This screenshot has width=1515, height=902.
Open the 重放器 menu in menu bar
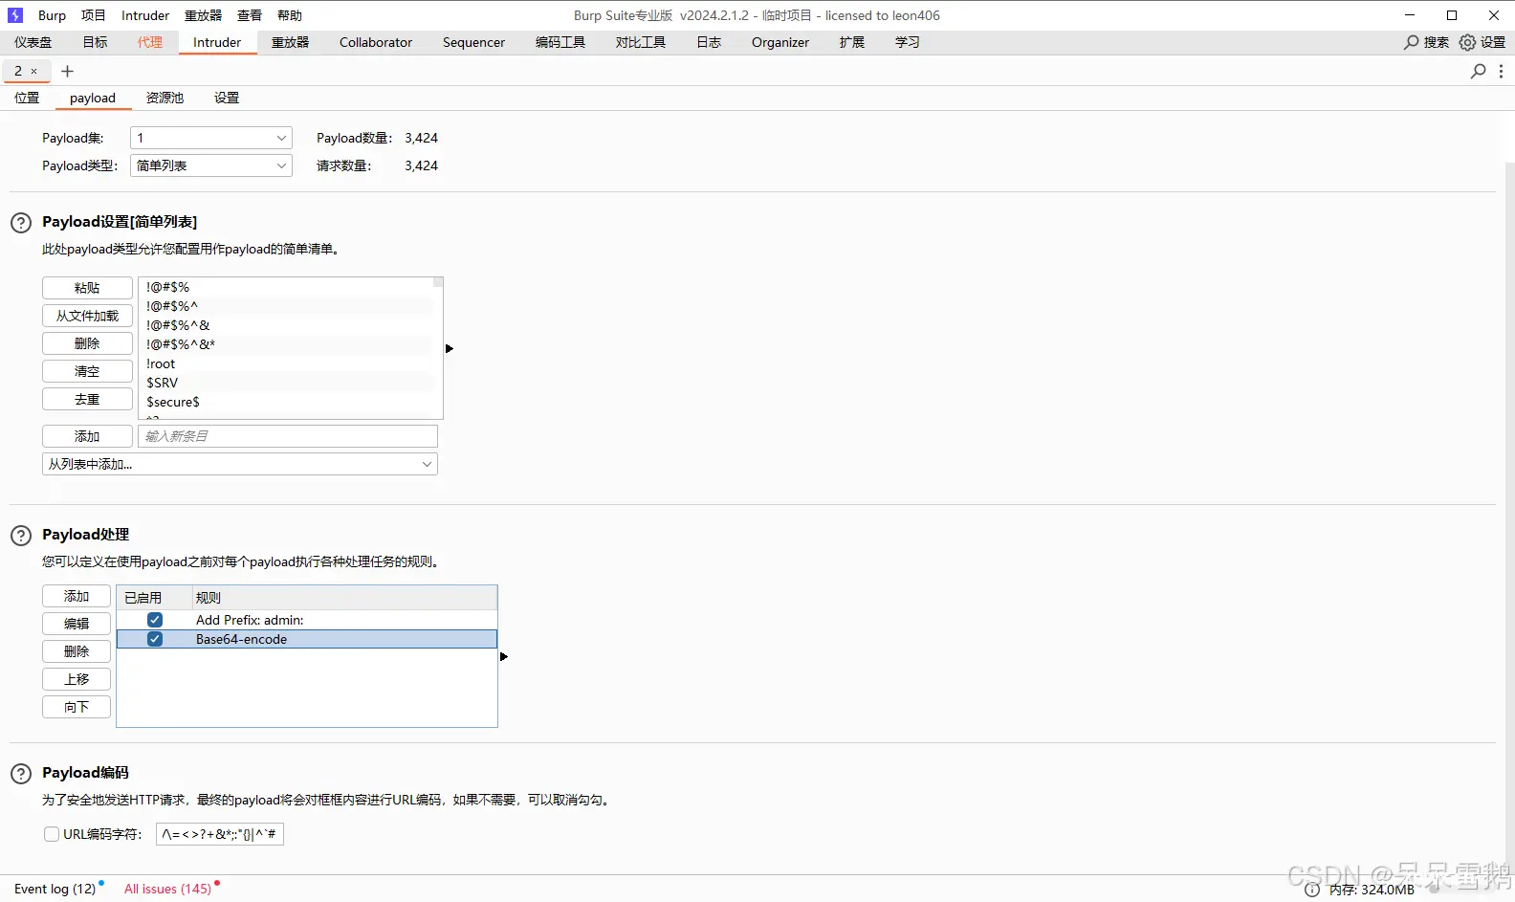pyautogui.click(x=204, y=15)
